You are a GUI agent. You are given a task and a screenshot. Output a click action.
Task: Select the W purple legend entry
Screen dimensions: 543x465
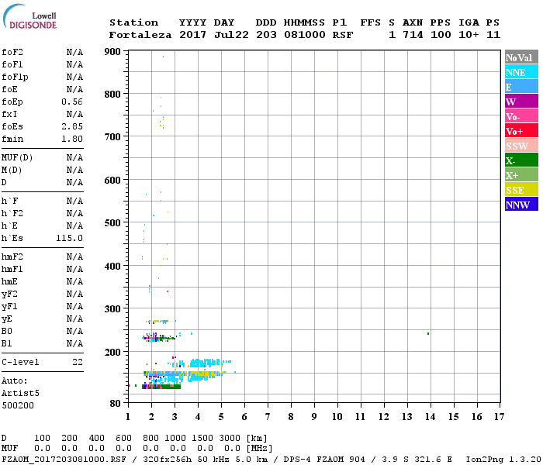[521, 102]
